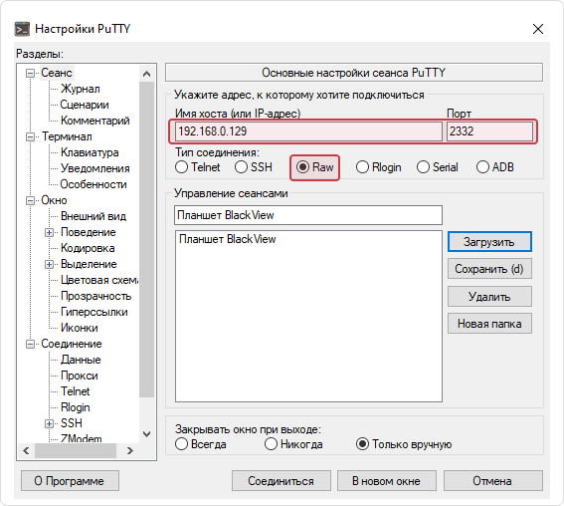Click the PuTTY icon in title bar
This screenshot has height=506, width=564.
(x=22, y=29)
